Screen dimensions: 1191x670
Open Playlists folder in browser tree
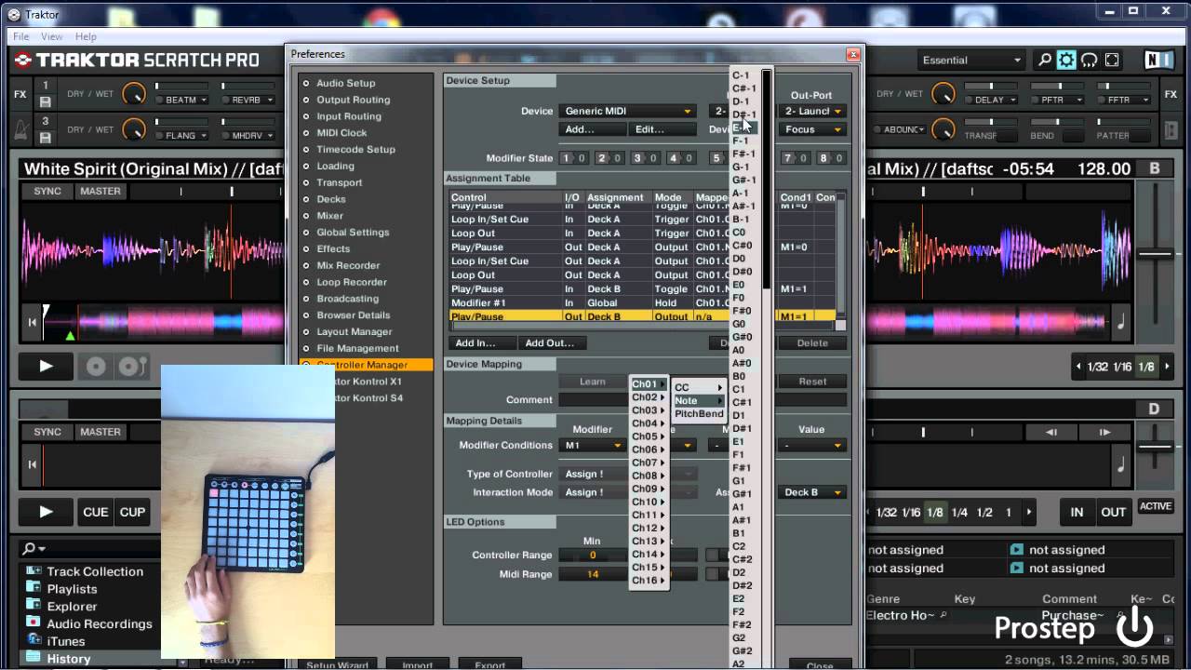tap(72, 589)
